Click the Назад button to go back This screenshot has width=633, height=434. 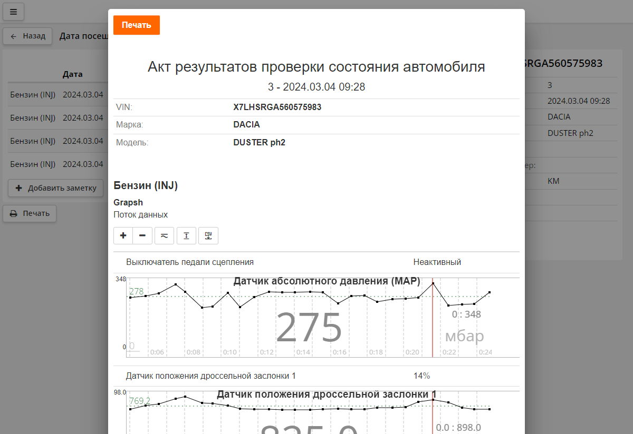pyautogui.click(x=27, y=36)
